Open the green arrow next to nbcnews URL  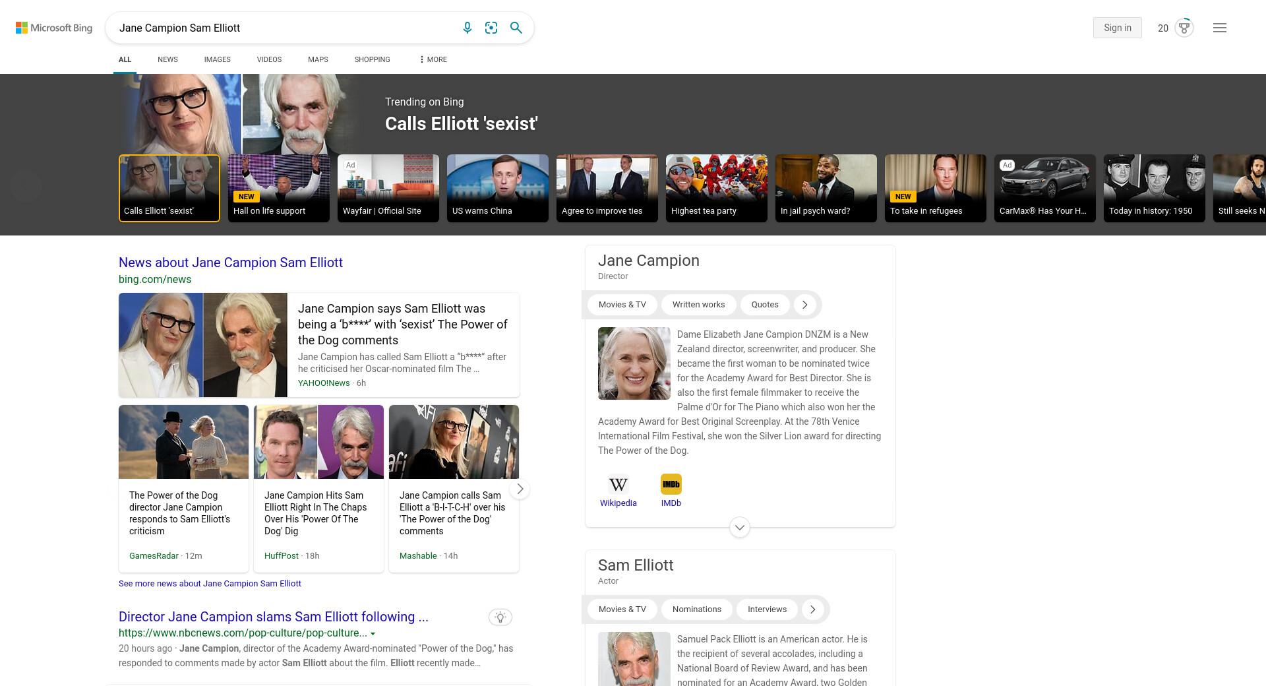373,634
